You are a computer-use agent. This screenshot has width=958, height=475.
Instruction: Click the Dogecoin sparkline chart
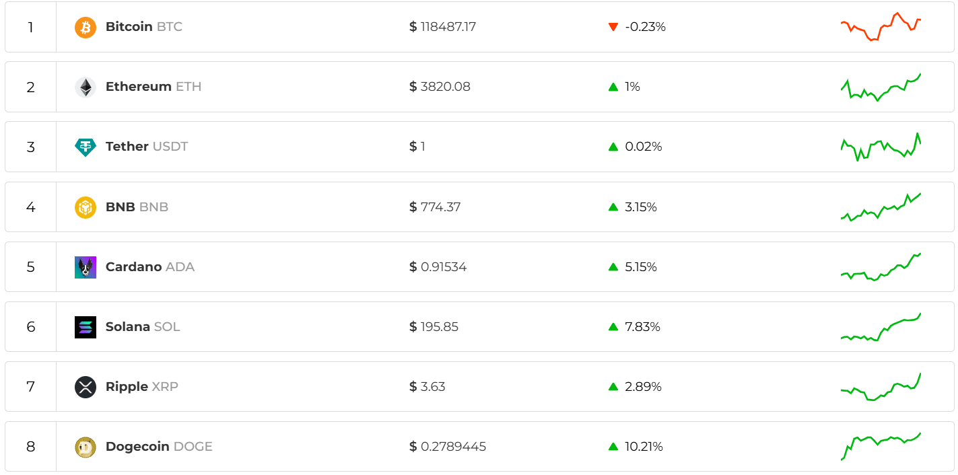(881, 445)
